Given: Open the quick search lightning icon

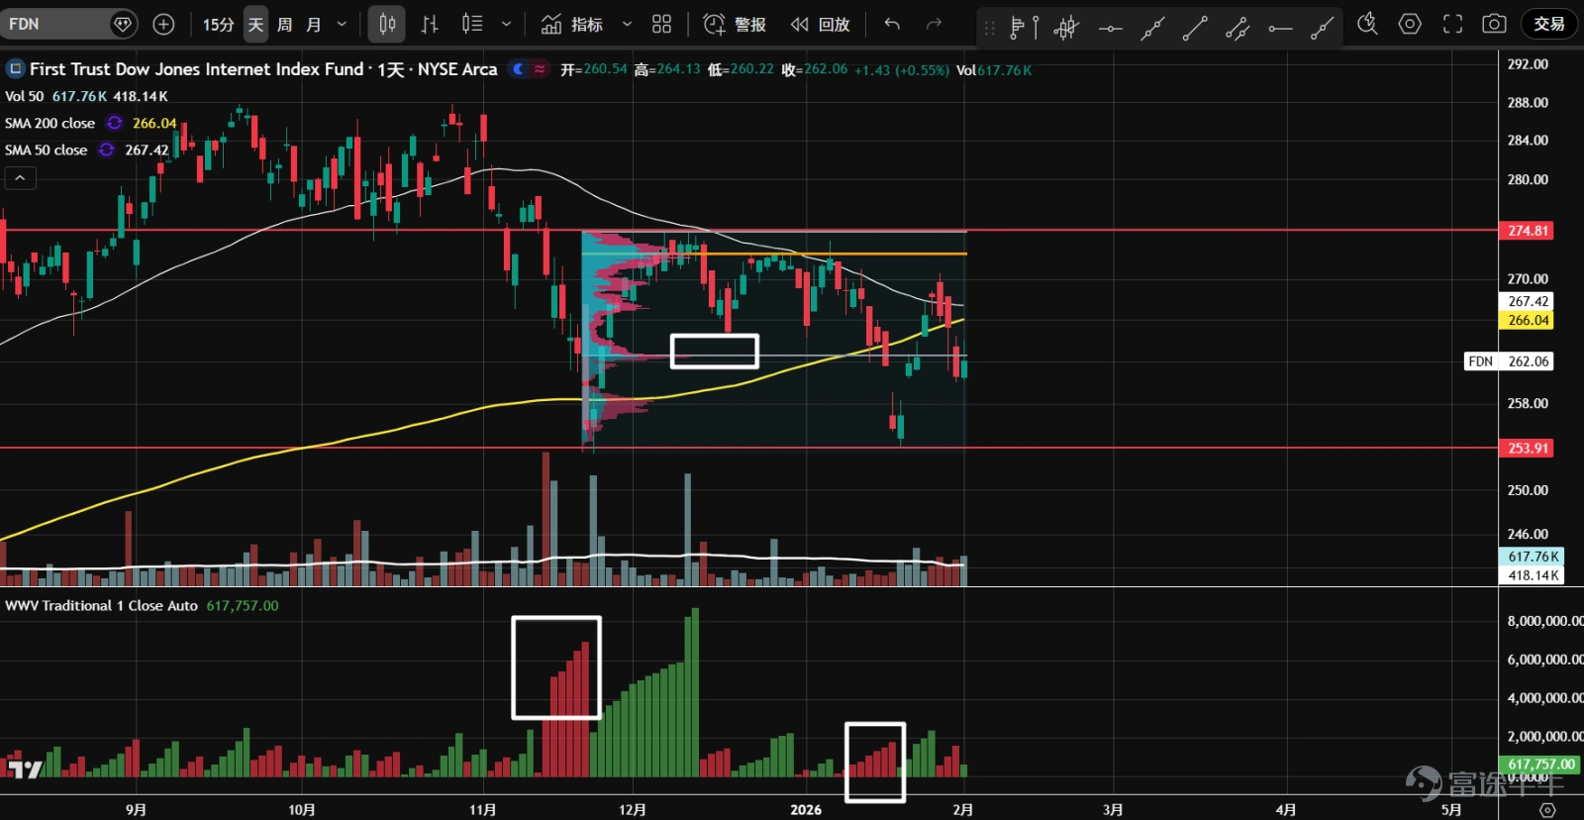Looking at the screenshot, I should [1367, 24].
